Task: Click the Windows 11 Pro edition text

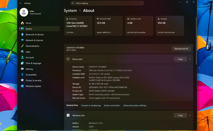Action: [x=96, y=123]
